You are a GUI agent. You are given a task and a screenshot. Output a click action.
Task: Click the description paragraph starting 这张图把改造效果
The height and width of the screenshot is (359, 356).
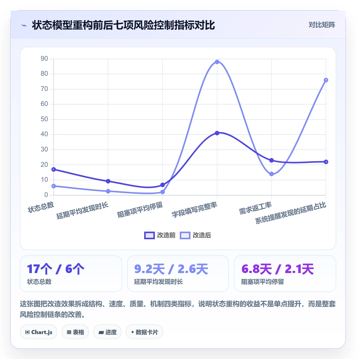[x=178, y=309]
